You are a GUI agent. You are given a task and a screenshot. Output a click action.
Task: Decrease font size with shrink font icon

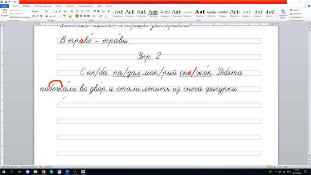pyautogui.click(x=60, y=12)
